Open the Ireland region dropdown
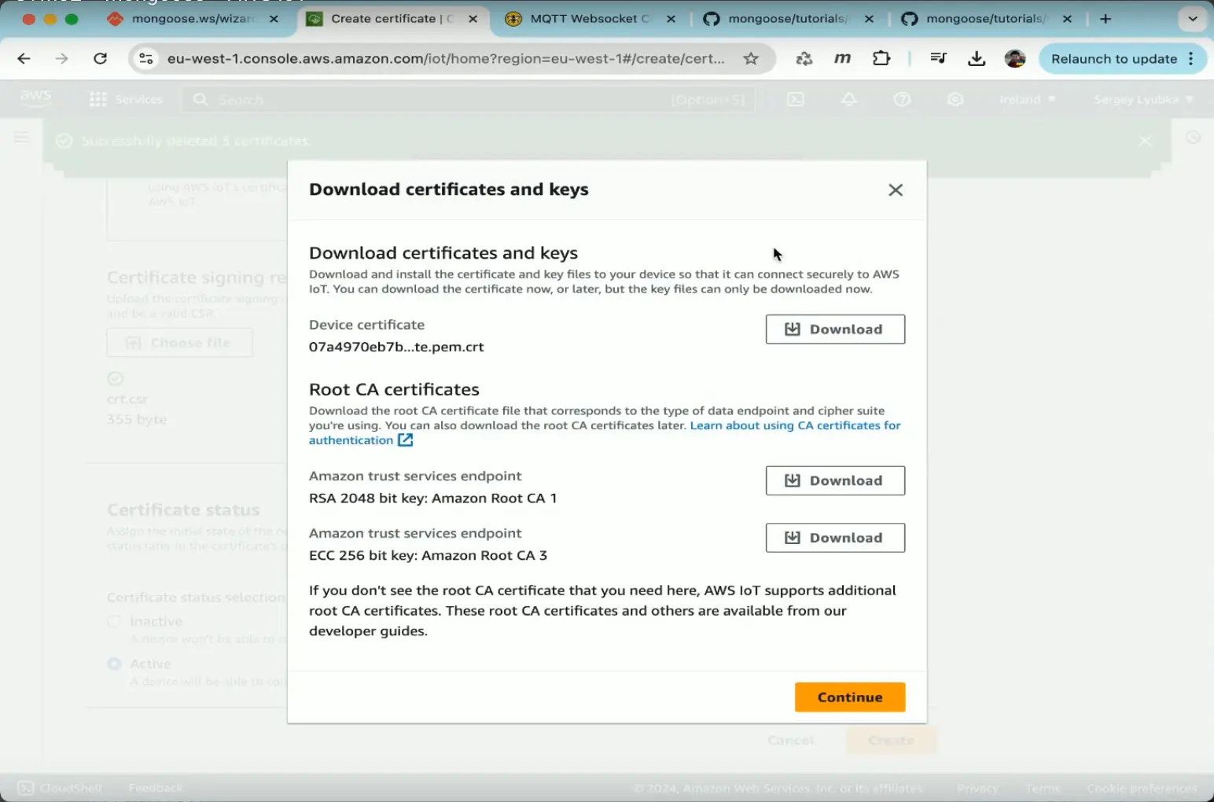The image size is (1214, 802). click(1028, 100)
